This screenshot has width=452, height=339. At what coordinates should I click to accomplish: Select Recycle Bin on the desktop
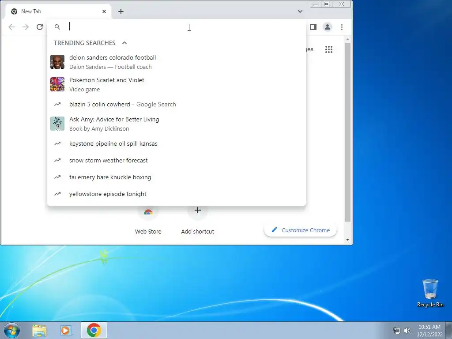tap(430, 293)
